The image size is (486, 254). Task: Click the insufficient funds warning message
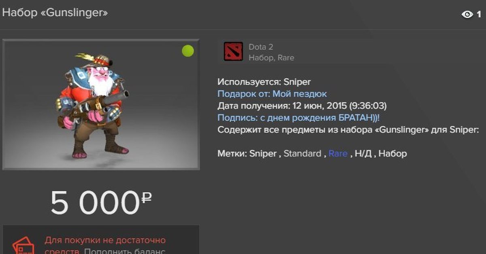click(x=105, y=246)
